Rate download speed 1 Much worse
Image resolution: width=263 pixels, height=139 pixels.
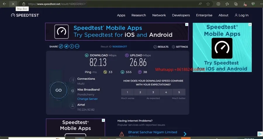(127, 92)
